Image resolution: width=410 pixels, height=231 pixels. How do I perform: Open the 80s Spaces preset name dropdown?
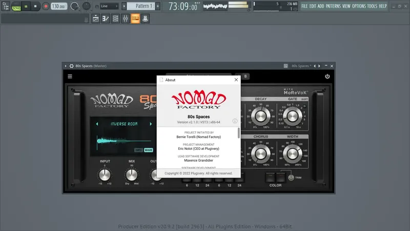(x=301, y=66)
